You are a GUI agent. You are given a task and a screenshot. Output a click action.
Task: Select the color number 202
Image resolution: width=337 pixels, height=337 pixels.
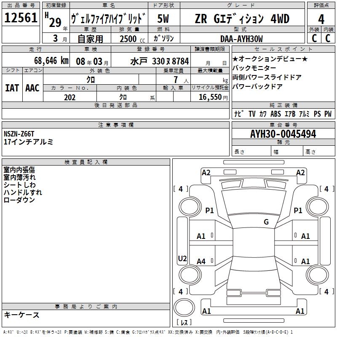point(70,97)
